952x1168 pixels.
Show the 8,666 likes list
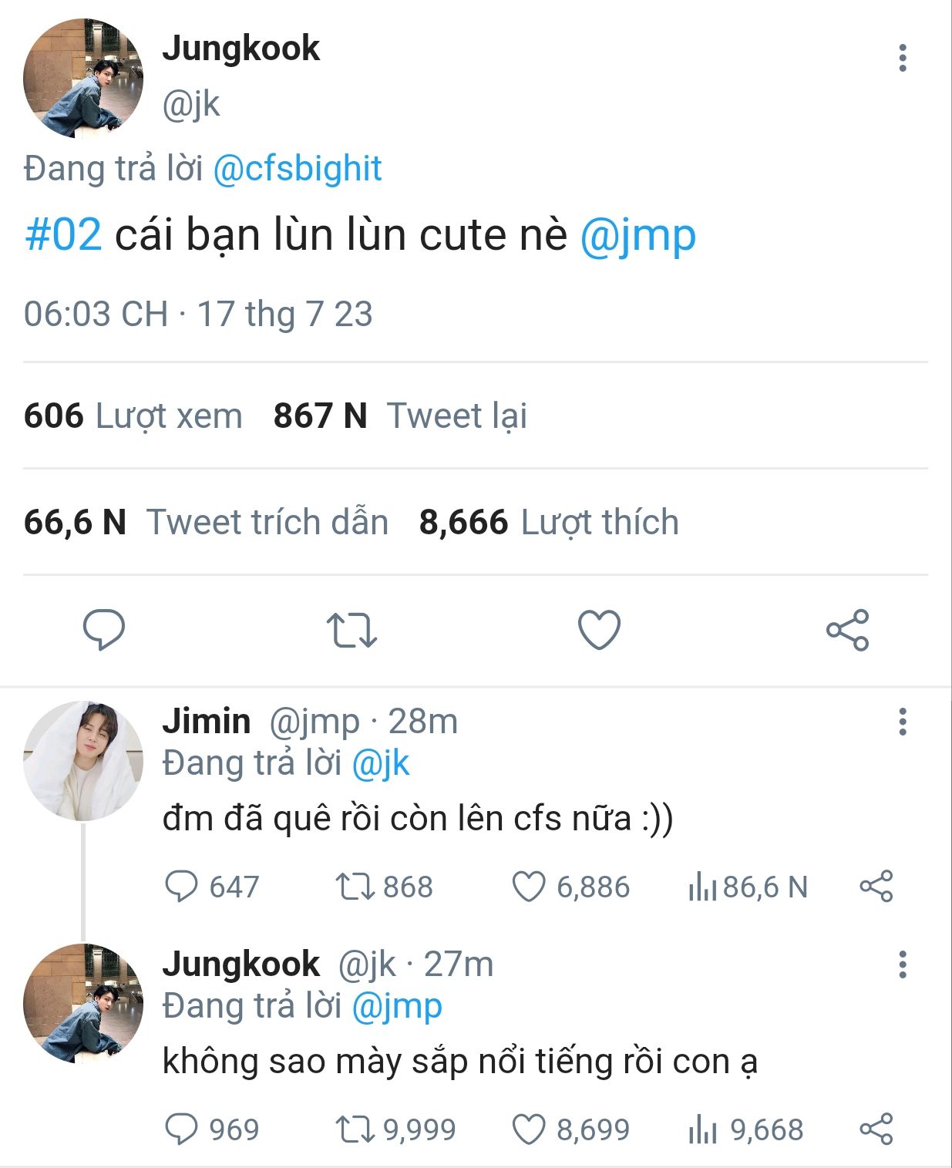[548, 522]
